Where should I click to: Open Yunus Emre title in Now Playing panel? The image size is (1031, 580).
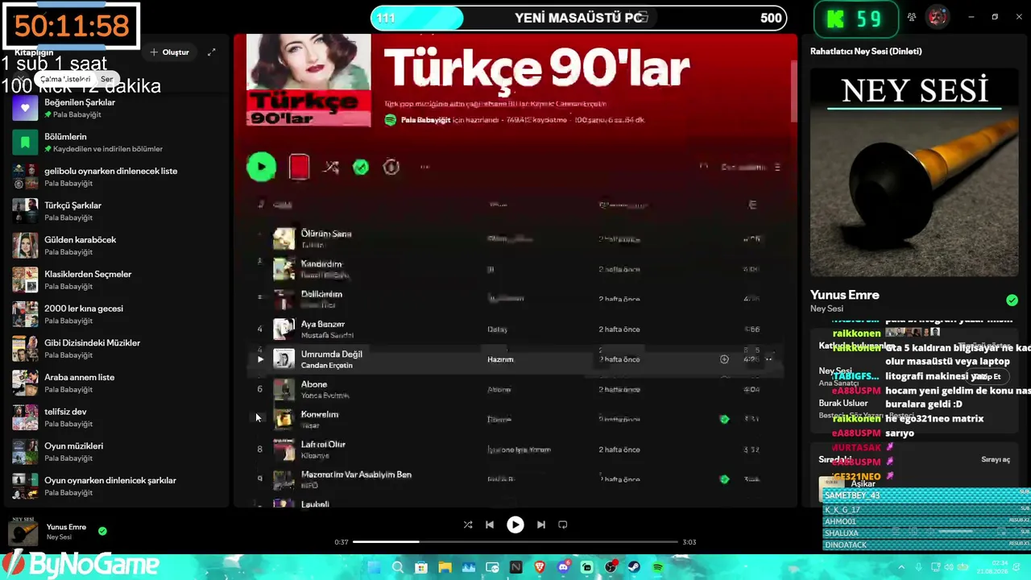845,295
